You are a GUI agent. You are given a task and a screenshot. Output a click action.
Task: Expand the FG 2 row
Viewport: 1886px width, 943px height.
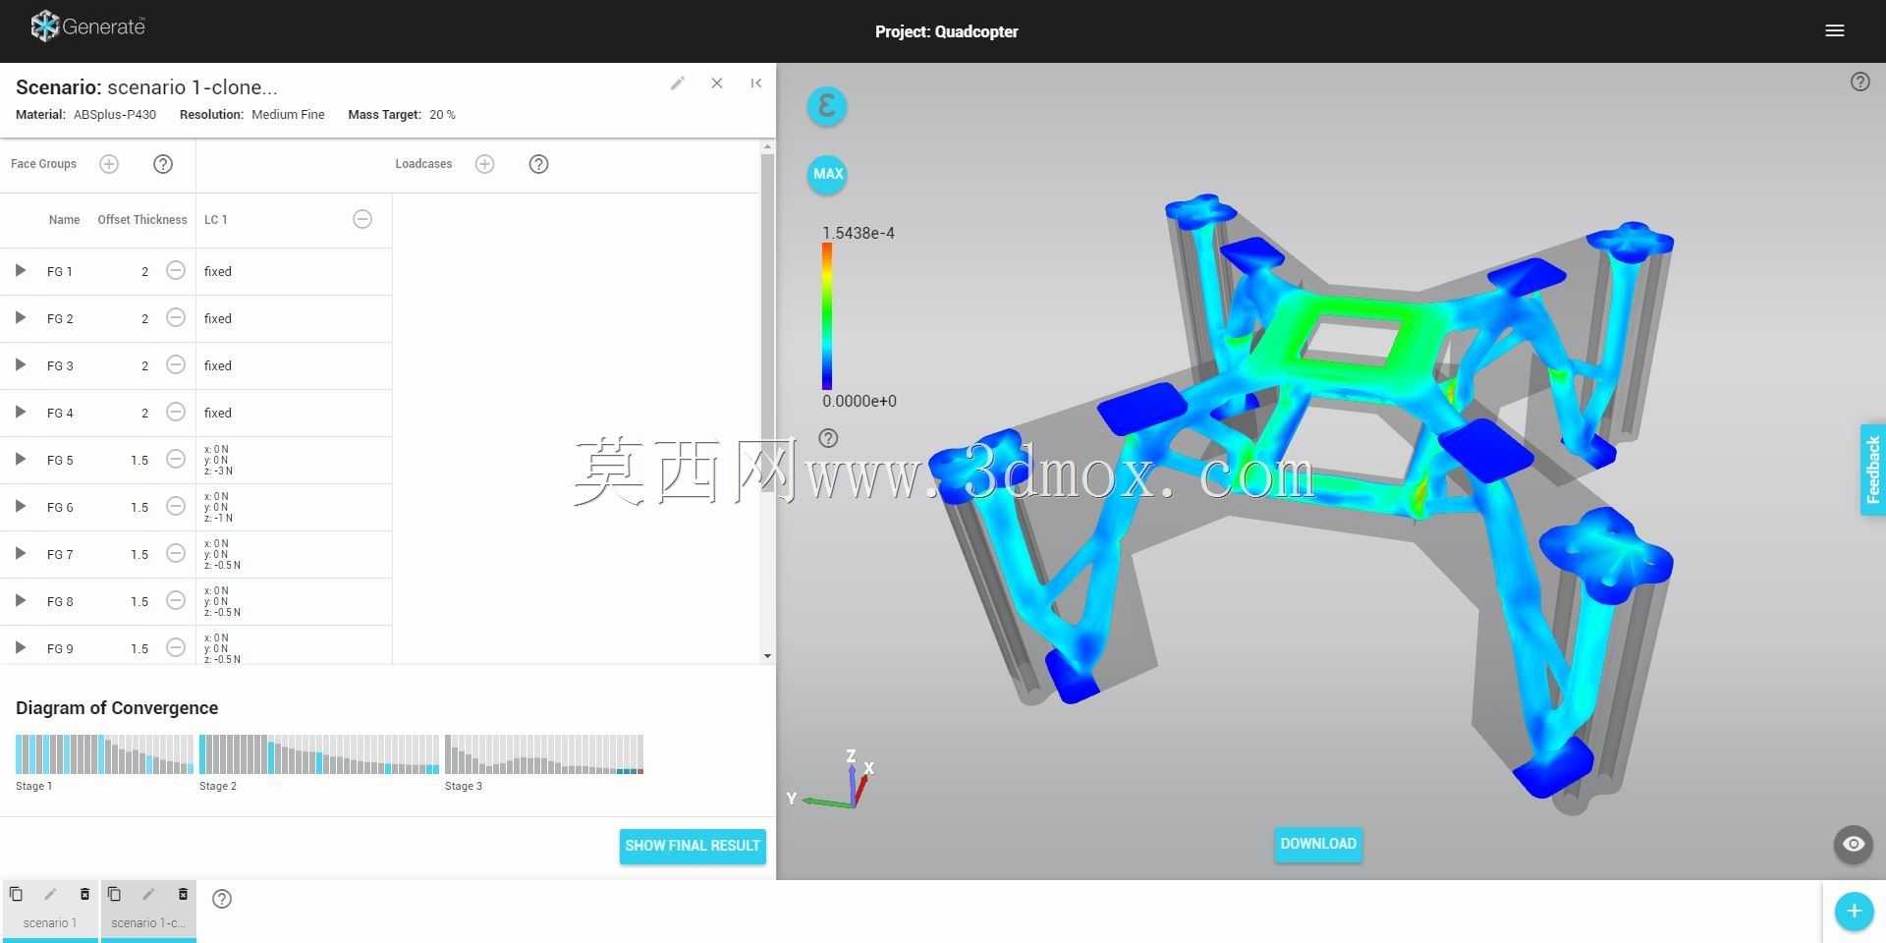coord(20,317)
